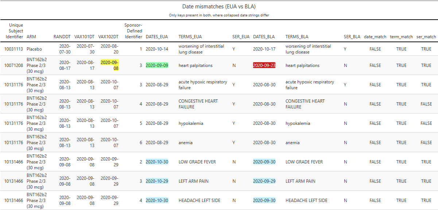The width and height of the screenshot is (438, 210).
Task: Select the date_match column header
Action: 375,37
